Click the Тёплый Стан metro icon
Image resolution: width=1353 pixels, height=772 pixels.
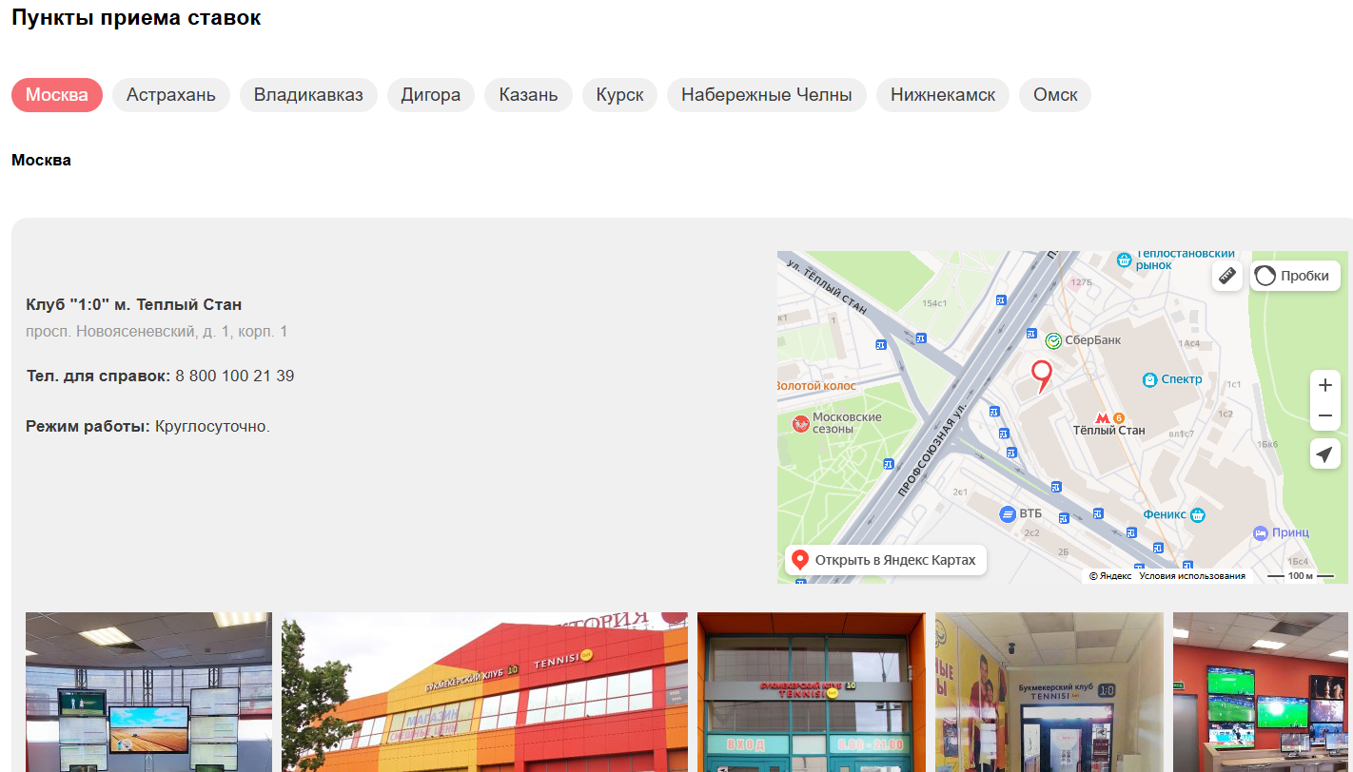(1103, 417)
